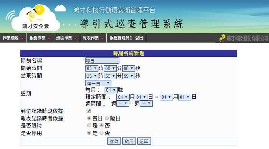Toggle the 到位記錄時段依據 checkbox
The width and height of the screenshot is (269, 149).
click(89, 111)
